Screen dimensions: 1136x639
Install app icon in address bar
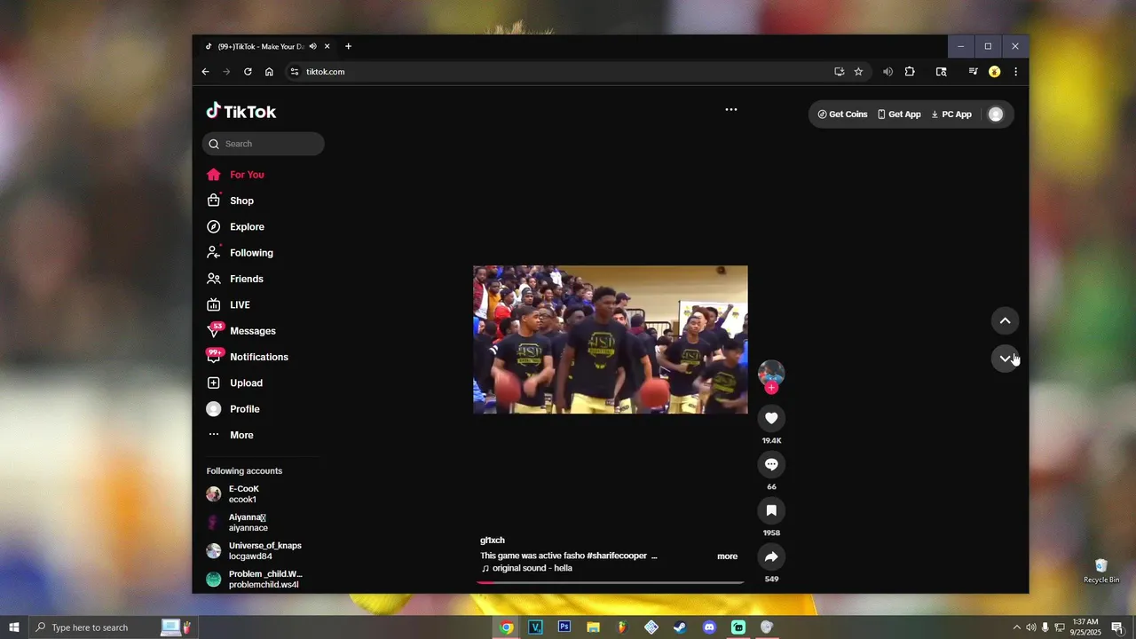click(x=839, y=72)
